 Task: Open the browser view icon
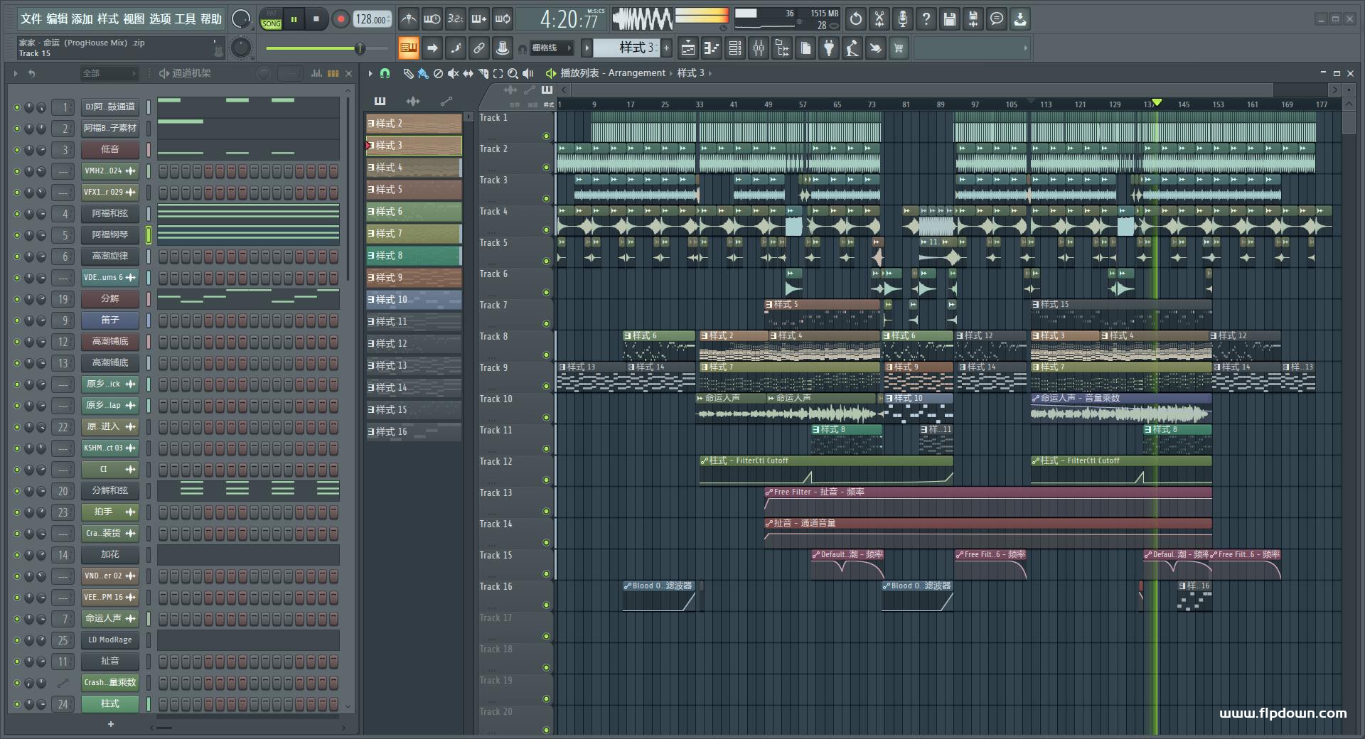tap(782, 48)
